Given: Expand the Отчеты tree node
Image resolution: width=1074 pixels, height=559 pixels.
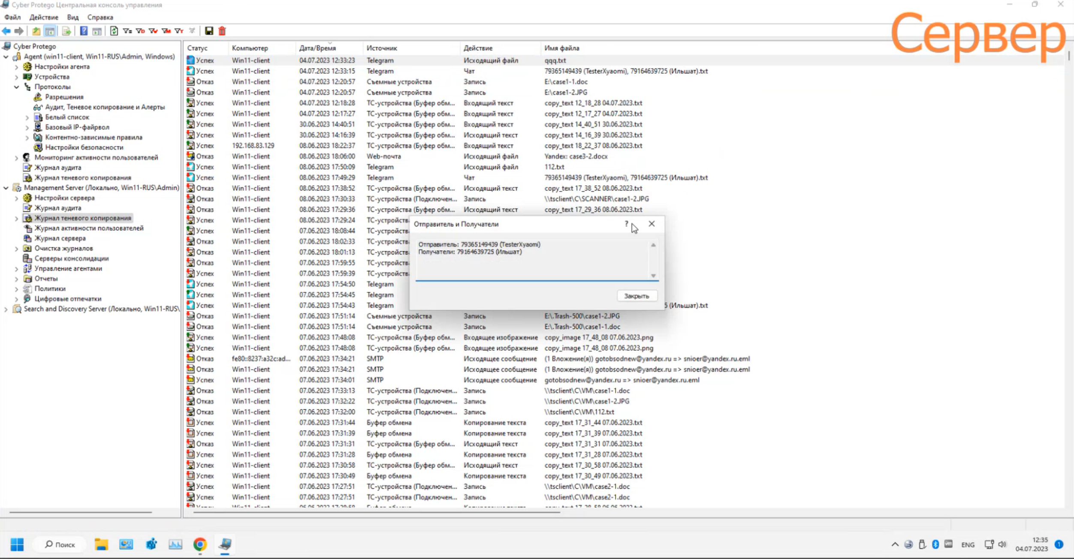Looking at the screenshot, I should click(16, 279).
